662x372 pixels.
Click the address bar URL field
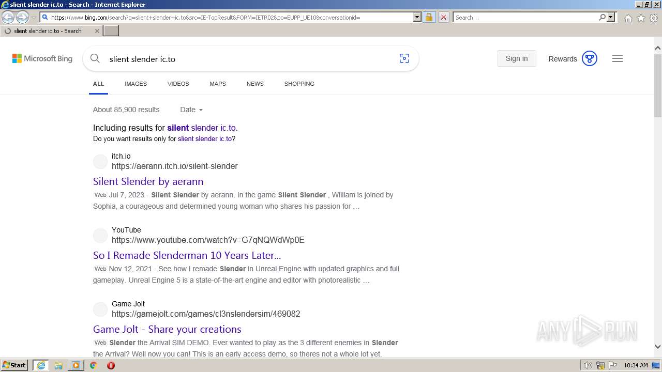[x=231, y=17]
